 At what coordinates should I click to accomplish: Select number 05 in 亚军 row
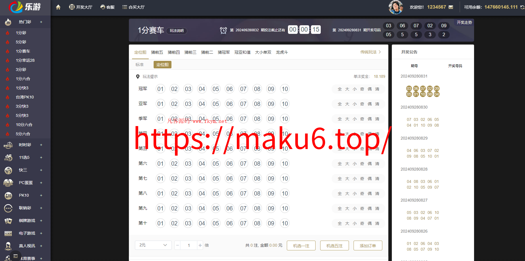click(x=216, y=104)
